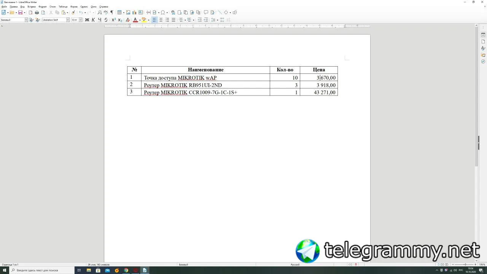Toggle print preview

43,13
